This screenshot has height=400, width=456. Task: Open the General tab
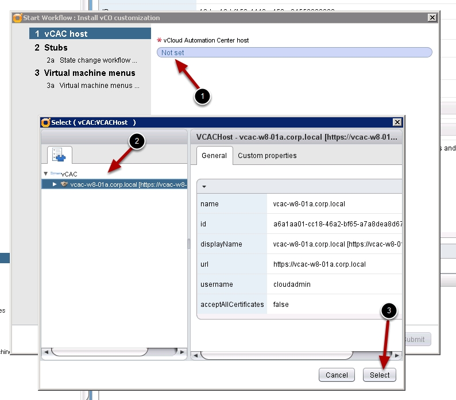pyautogui.click(x=214, y=156)
